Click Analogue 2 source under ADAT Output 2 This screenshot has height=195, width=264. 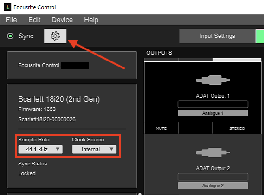pos(213,186)
